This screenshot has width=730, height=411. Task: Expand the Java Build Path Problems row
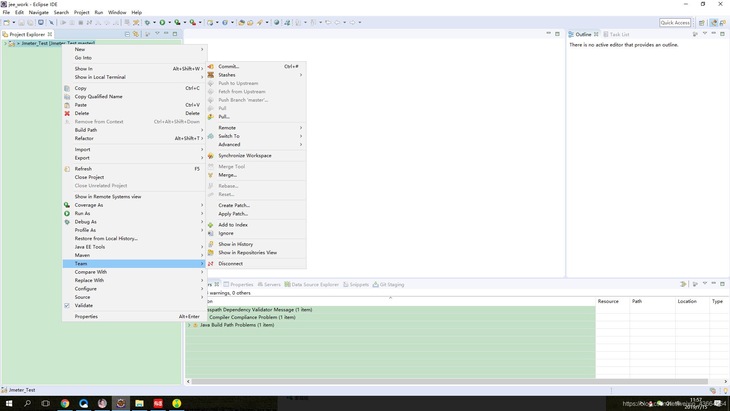(x=189, y=325)
